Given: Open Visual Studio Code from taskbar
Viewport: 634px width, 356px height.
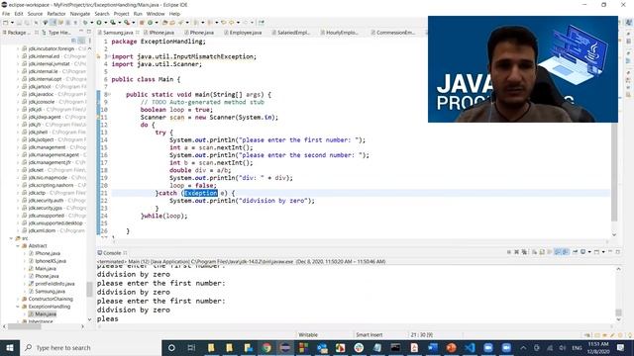Looking at the screenshot, I should click(x=470, y=347).
